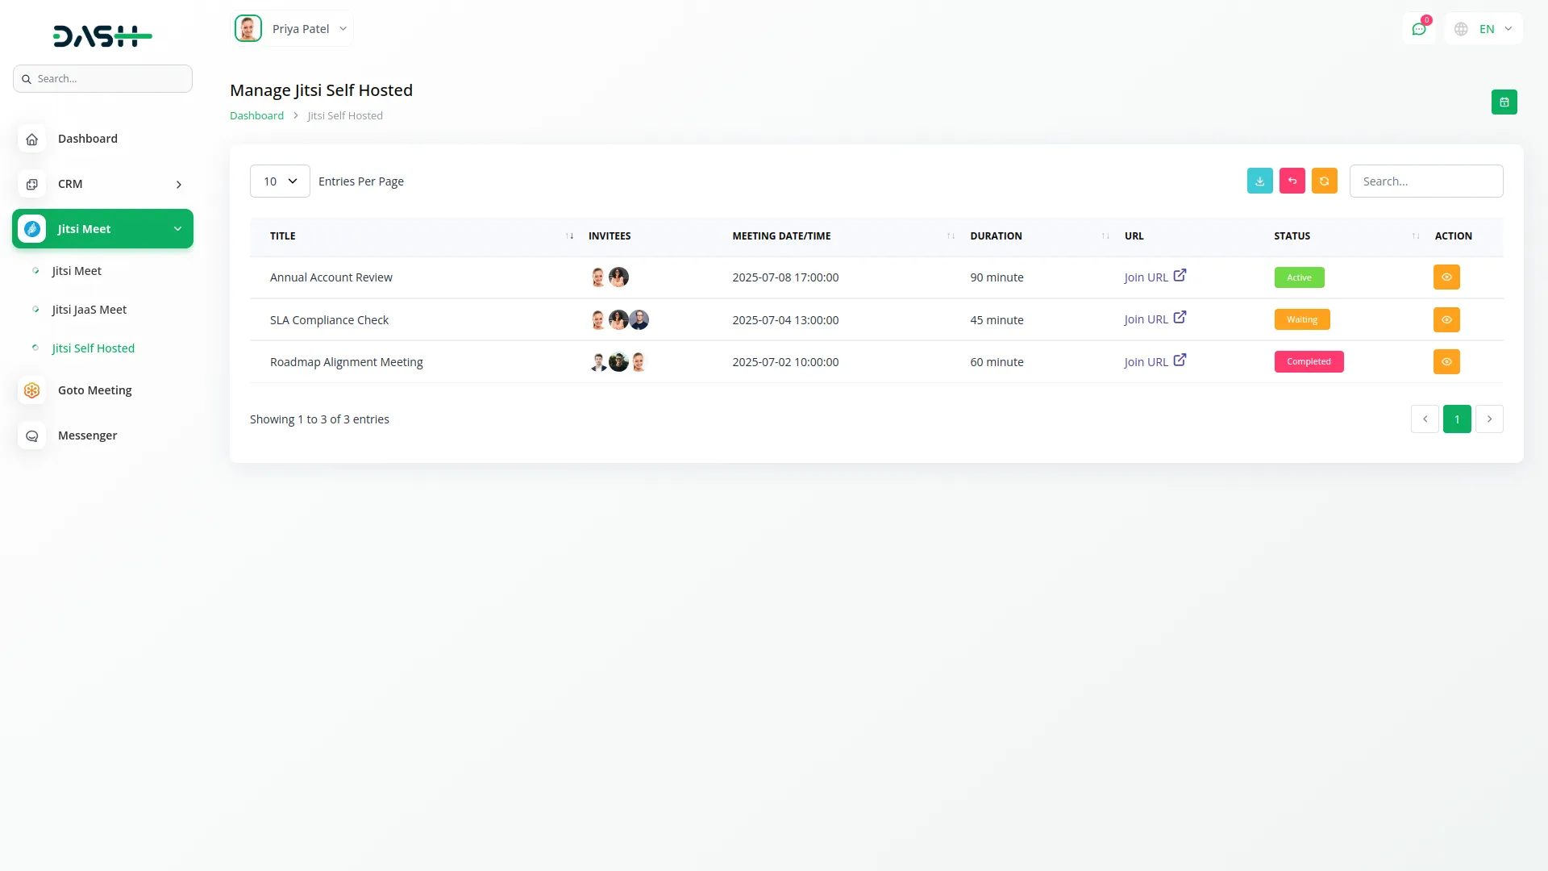The width and height of the screenshot is (1548, 871).
Task: Click external link icon for Annual Account Review
Action: (1180, 276)
